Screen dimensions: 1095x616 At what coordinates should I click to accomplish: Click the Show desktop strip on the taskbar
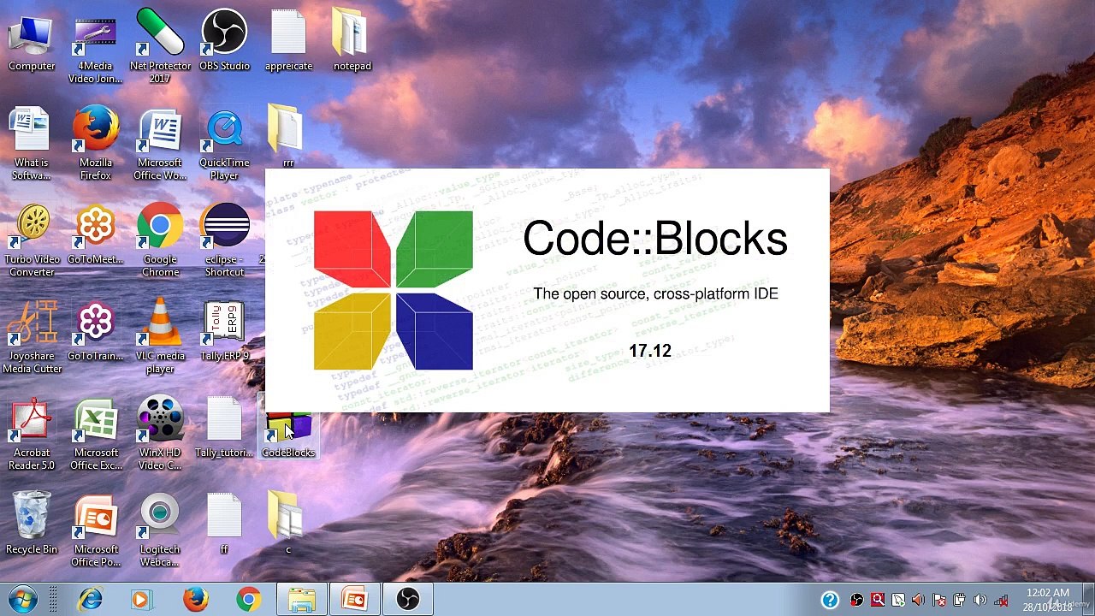tap(1087, 600)
